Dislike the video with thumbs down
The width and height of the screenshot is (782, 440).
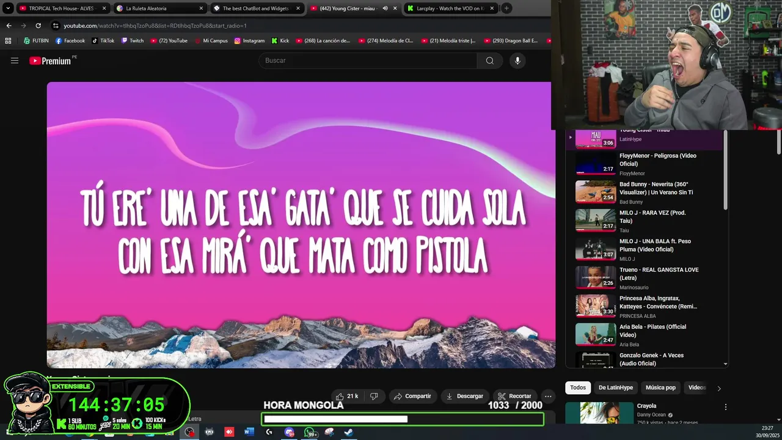tap(374, 396)
